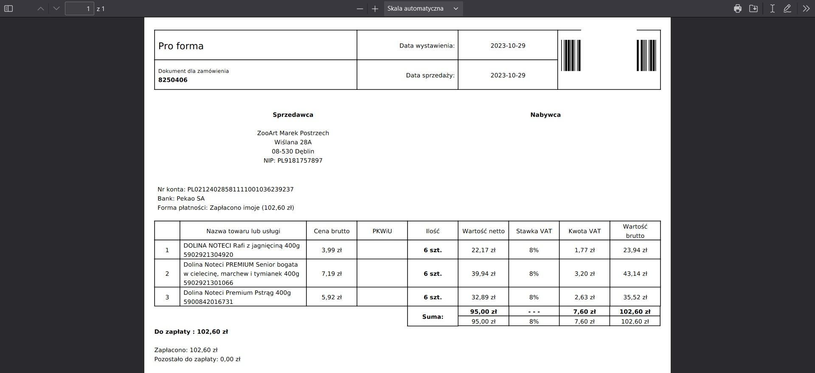Click the page number field
The width and height of the screenshot is (815, 373).
coord(79,8)
